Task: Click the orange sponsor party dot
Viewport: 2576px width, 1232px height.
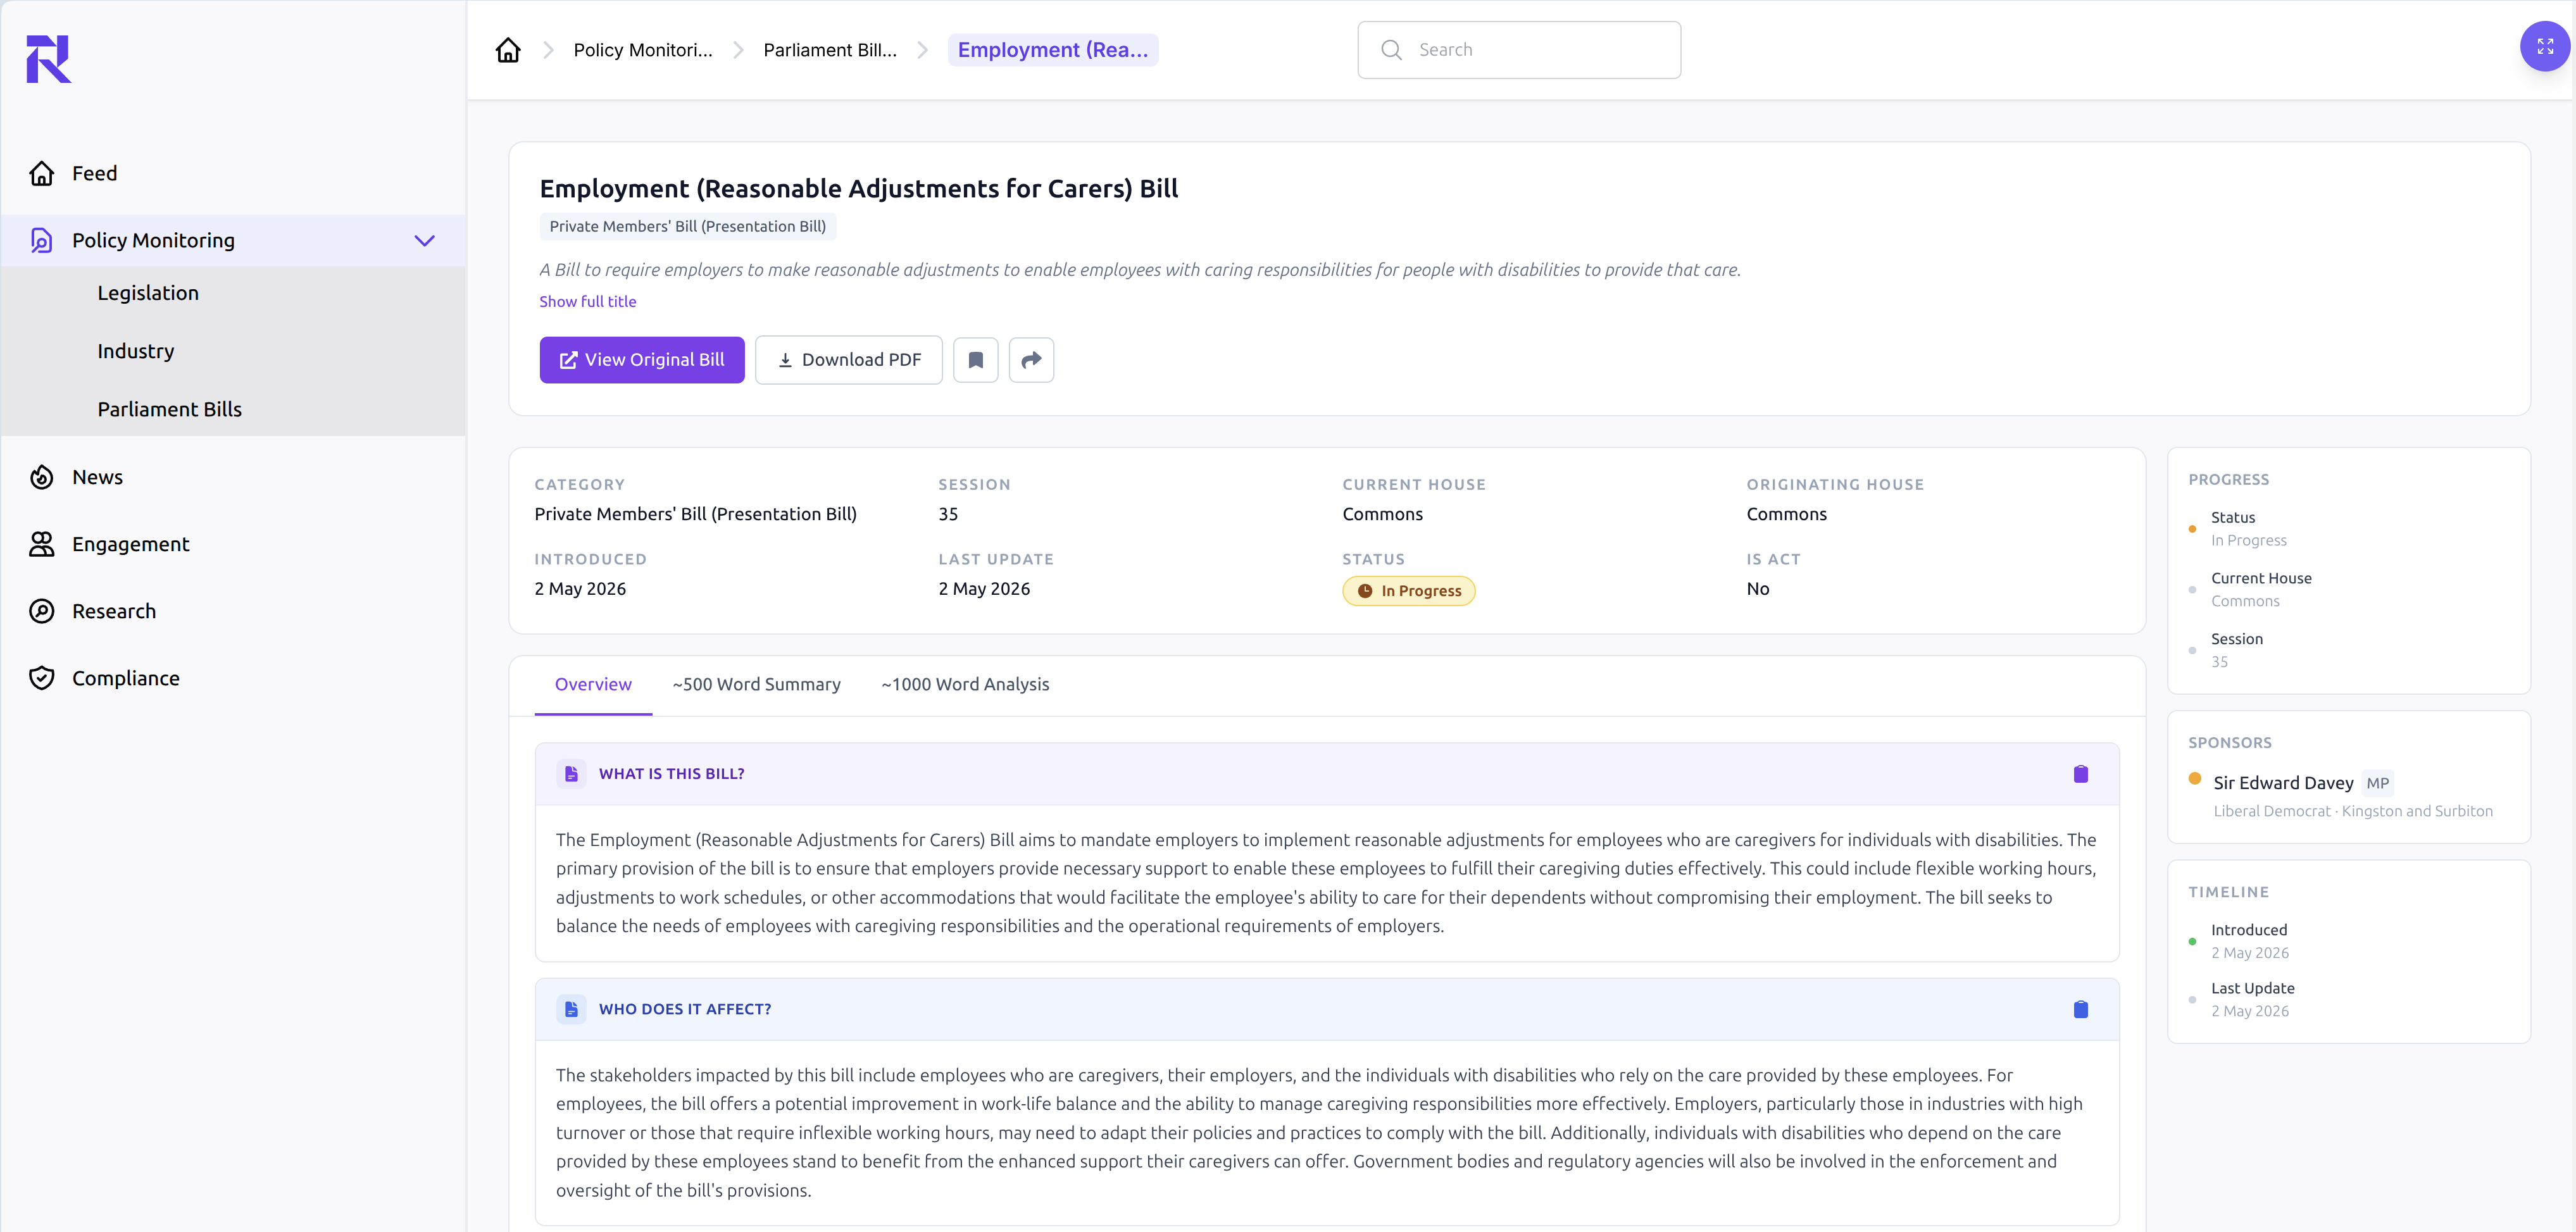Action: point(2194,779)
